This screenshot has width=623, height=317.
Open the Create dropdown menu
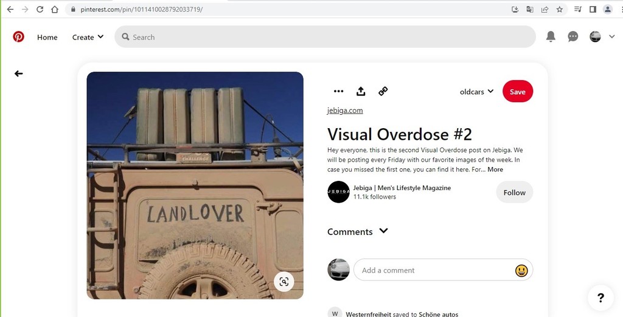pyautogui.click(x=88, y=37)
